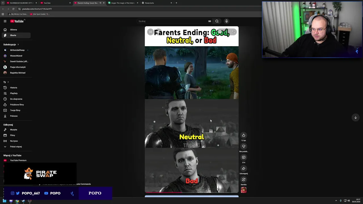Open the Windows Start menu

tap(5, 201)
